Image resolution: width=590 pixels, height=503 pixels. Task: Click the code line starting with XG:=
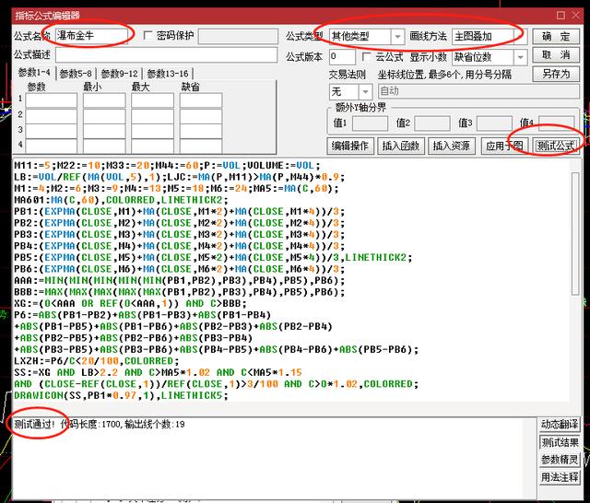(x=130, y=303)
